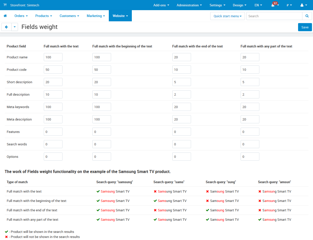Click the search magnifier button

point(307,16)
